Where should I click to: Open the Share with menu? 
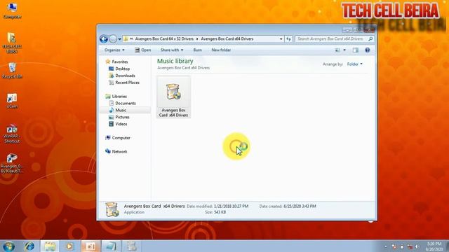(171, 50)
